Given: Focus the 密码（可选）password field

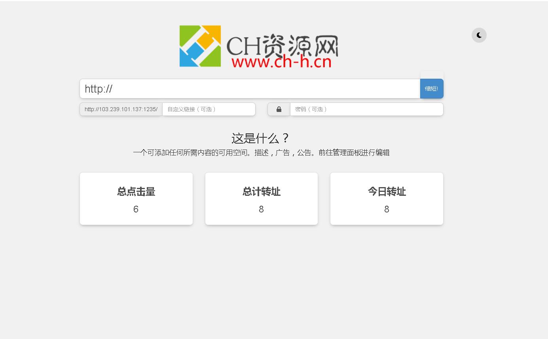Looking at the screenshot, I should point(367,109).
